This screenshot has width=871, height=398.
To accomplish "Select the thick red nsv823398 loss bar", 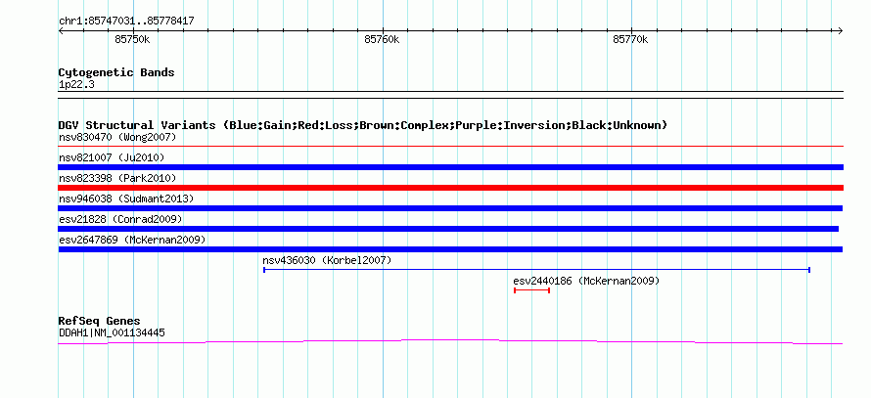I will click(451, 188).
